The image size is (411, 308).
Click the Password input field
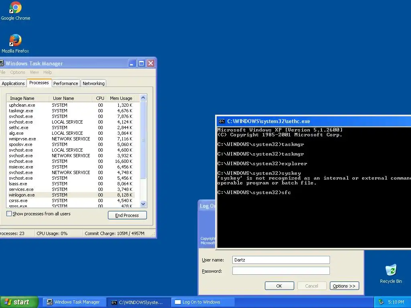click(281, 271)
